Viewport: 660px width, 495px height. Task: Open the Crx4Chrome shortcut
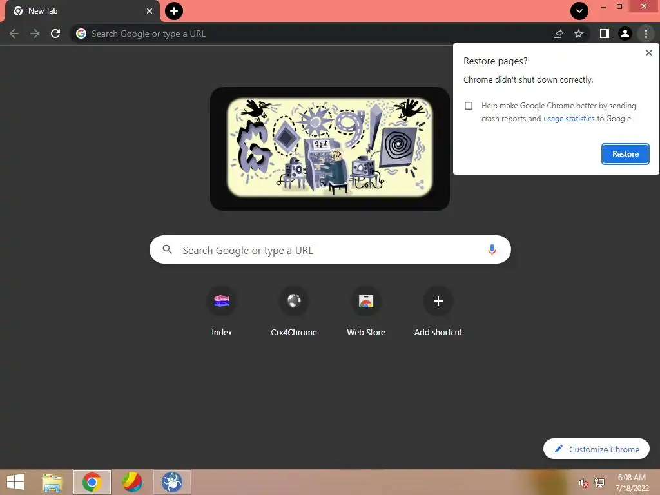294,312
